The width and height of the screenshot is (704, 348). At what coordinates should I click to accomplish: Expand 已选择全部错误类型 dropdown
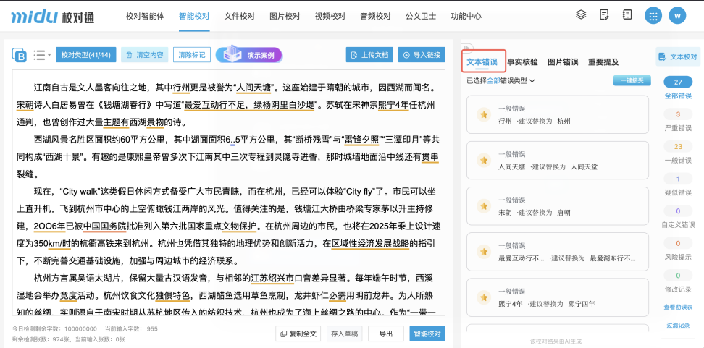tap(501, 81)
